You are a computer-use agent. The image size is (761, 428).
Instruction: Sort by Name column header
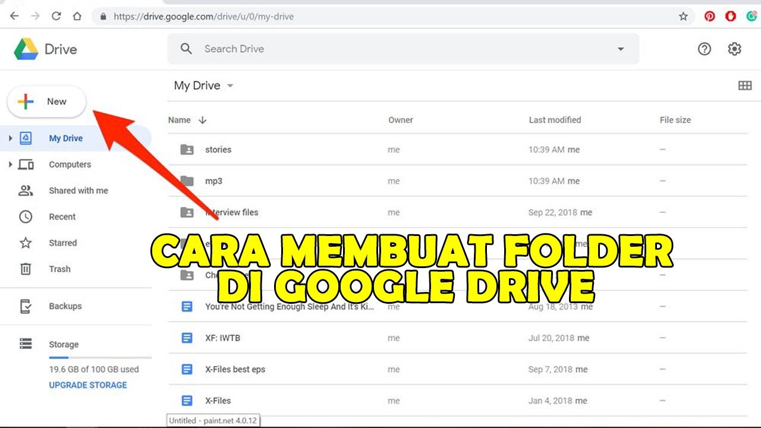coord(180,120)
